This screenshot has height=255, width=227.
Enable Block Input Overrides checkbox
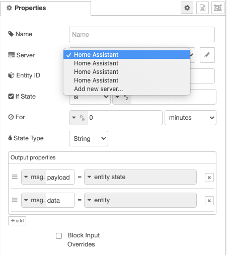pos(59,236)
